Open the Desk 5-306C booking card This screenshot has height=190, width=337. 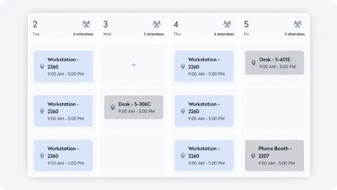[133, 107]
